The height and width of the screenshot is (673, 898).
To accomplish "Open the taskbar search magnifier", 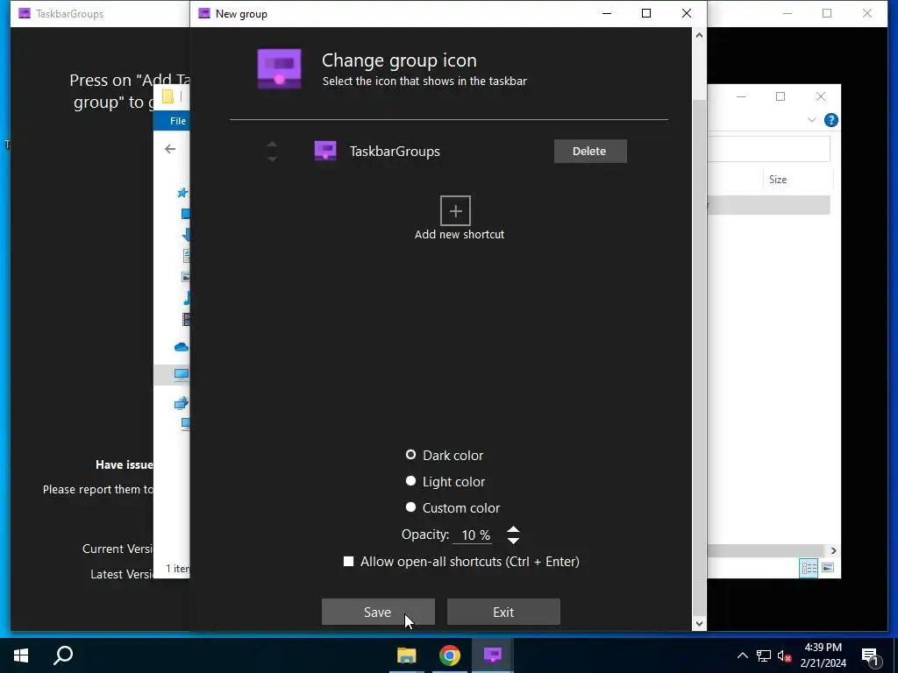I will click(63, 655).
